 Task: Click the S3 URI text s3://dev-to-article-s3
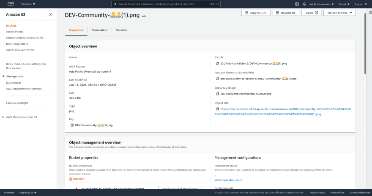point(254,63)
